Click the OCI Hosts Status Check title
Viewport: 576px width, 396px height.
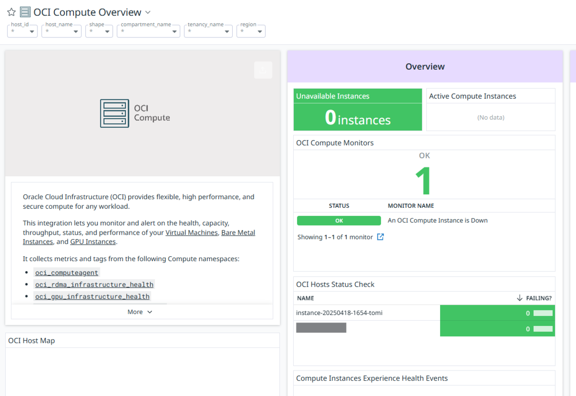click(336, 284)
